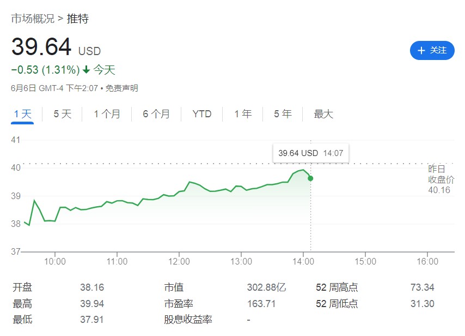Image resolution: width=465 pixels, height=336 pixels.
Task: Open the 市场概况 breadcrumb link
Action: (x=33, y=19)
